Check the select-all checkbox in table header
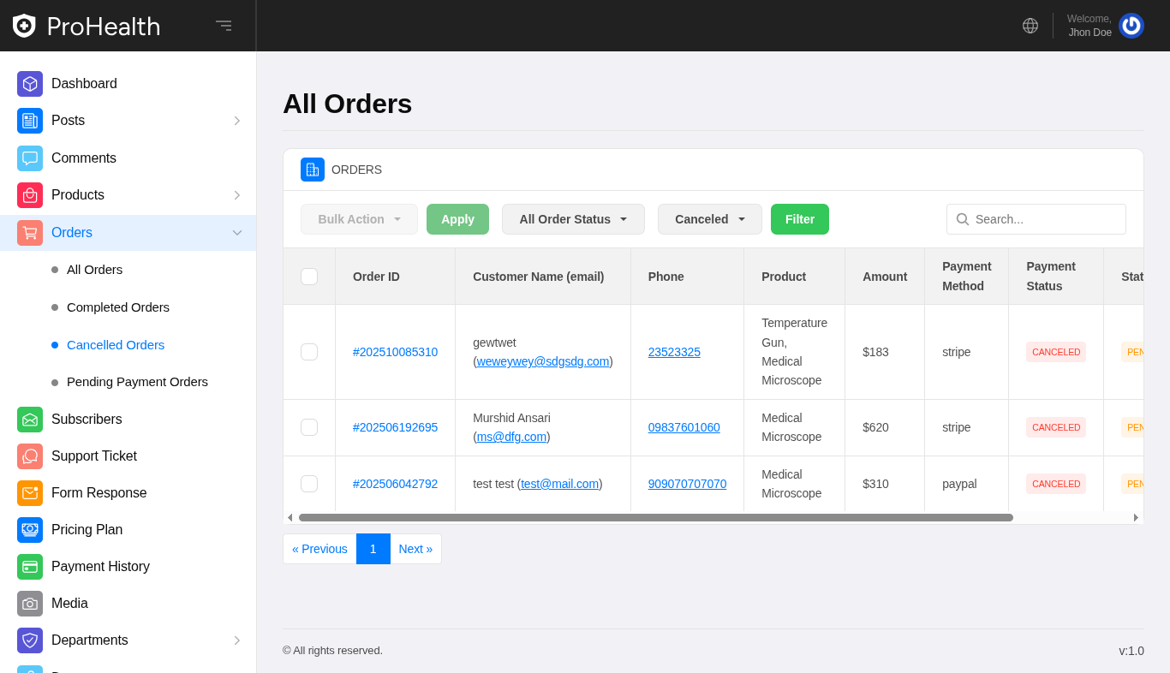 pyautogui.click(x=309, y=277)
